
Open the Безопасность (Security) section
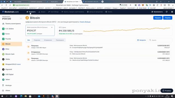[x=157, y=12]
